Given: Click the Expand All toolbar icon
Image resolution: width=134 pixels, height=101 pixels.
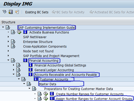Looking at the screenshot, I should click(x=4, y=12).
